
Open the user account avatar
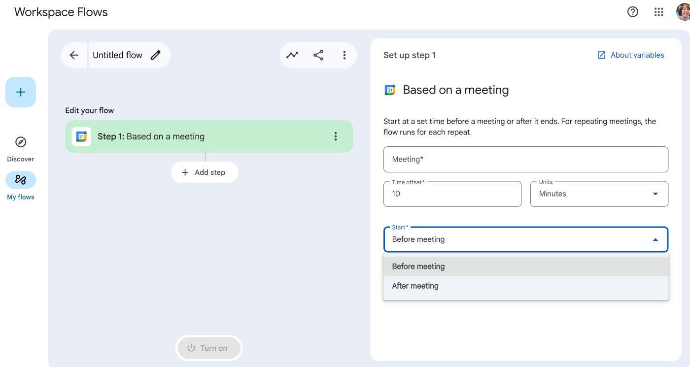[684, 12]
